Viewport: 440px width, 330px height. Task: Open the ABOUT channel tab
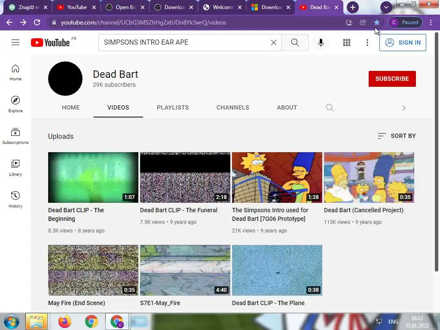coord(287,107)
